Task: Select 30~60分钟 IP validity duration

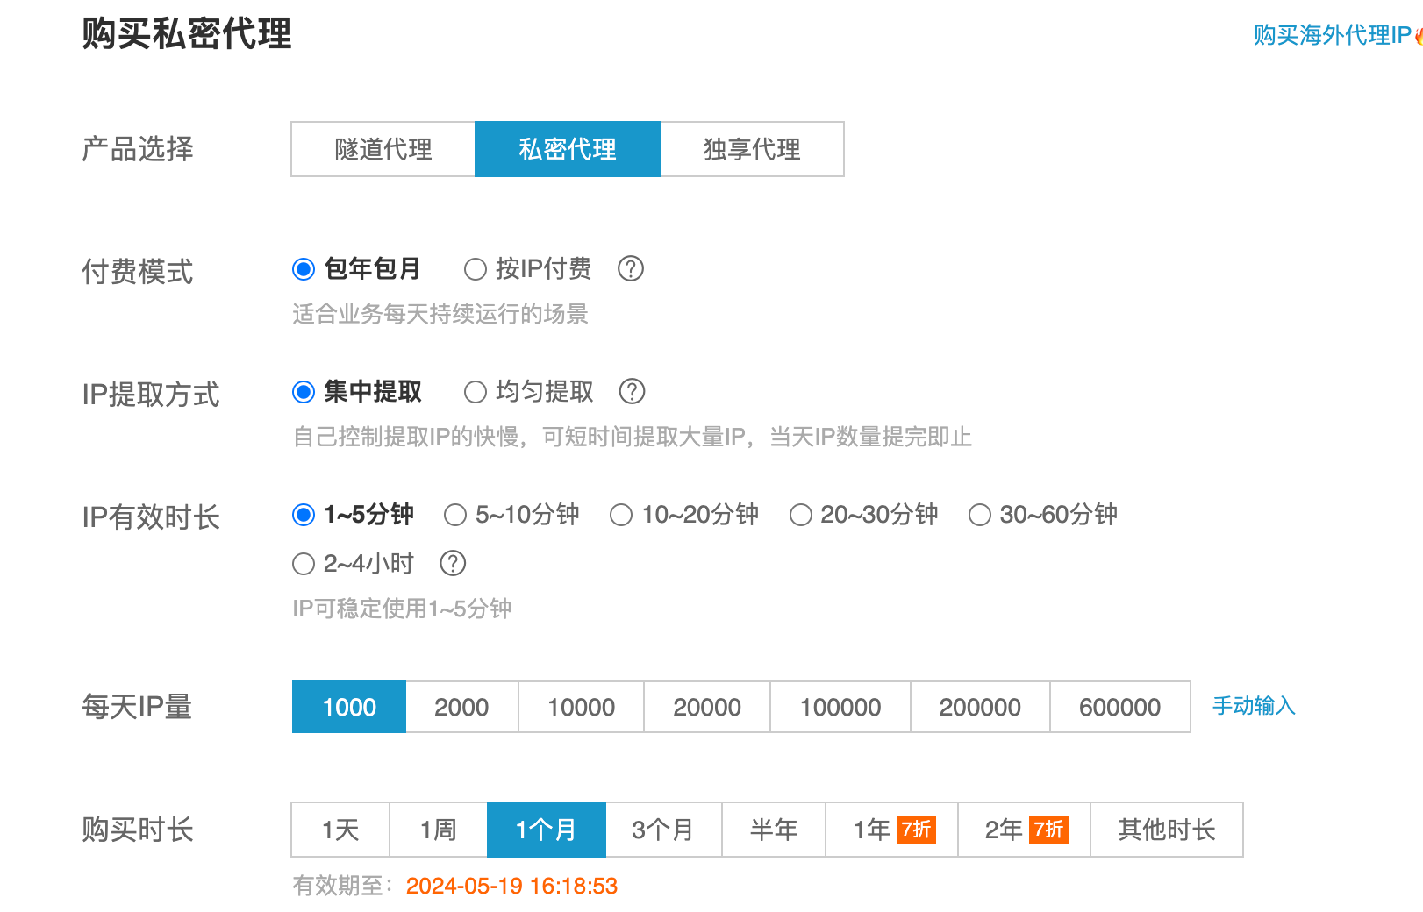Action: tap(979, 515)
